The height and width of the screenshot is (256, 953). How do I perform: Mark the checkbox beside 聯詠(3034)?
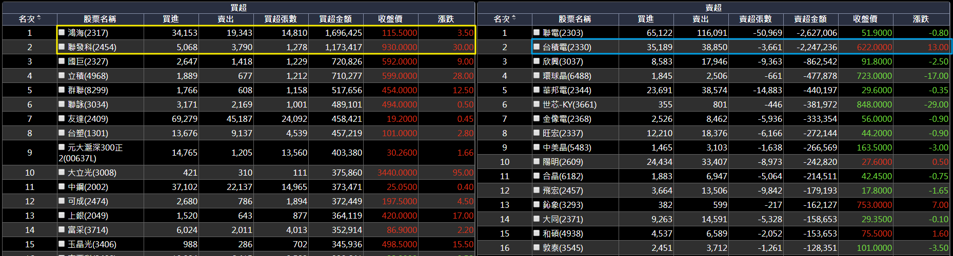click(x=62, y=104)
